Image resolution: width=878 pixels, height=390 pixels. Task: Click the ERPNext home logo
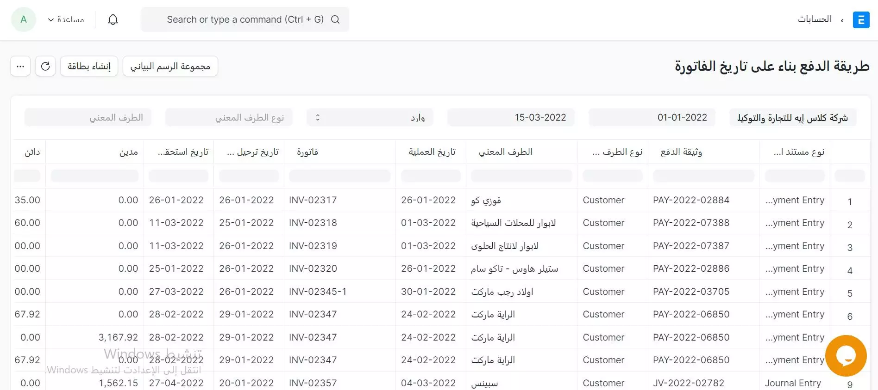[x=861, y=20]
